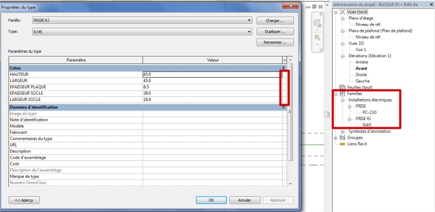435x212 pixels.
Task: Collapse the Familles tree node
Action: [x=336, y=94]
